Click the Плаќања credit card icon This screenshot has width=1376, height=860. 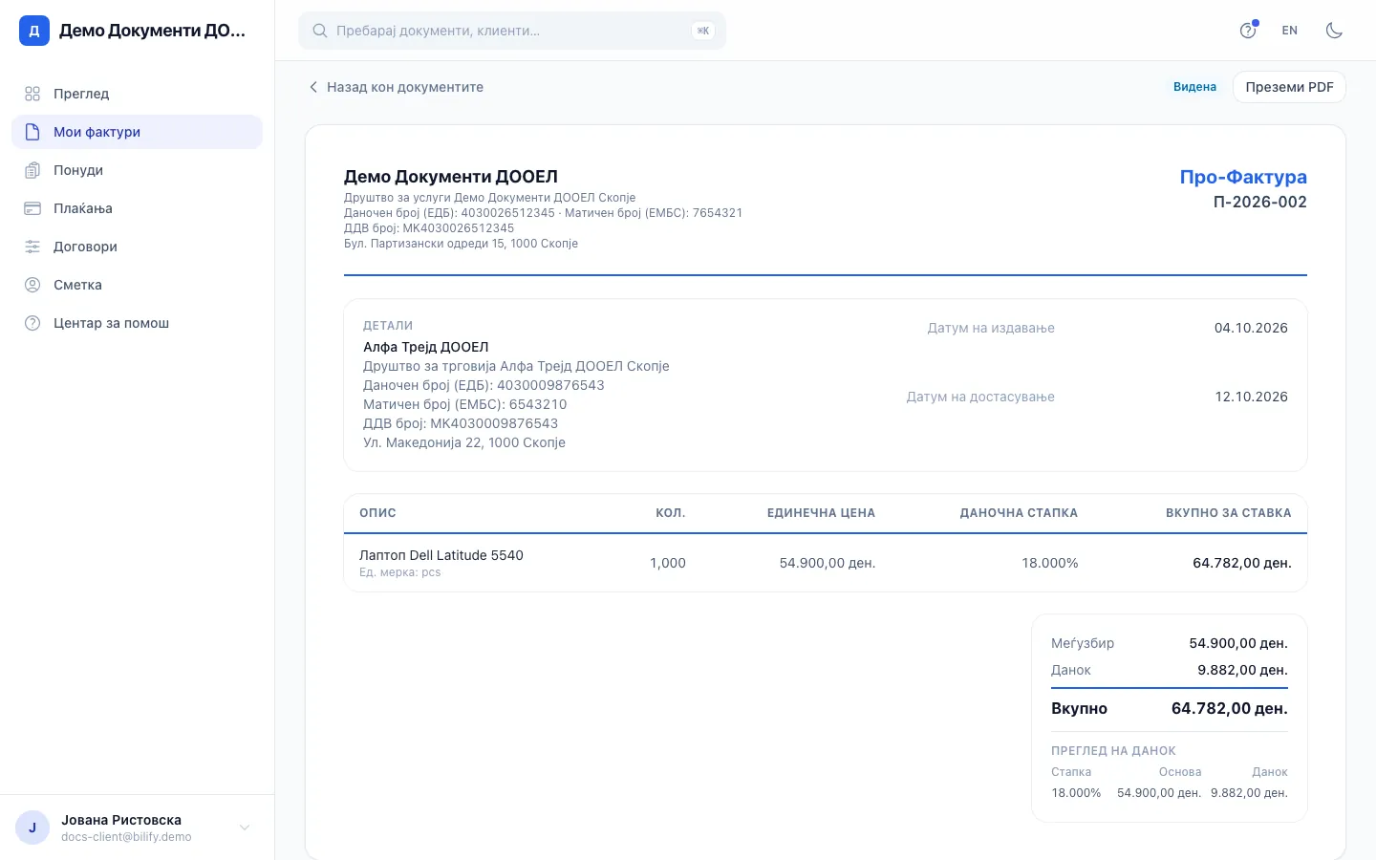32,208
